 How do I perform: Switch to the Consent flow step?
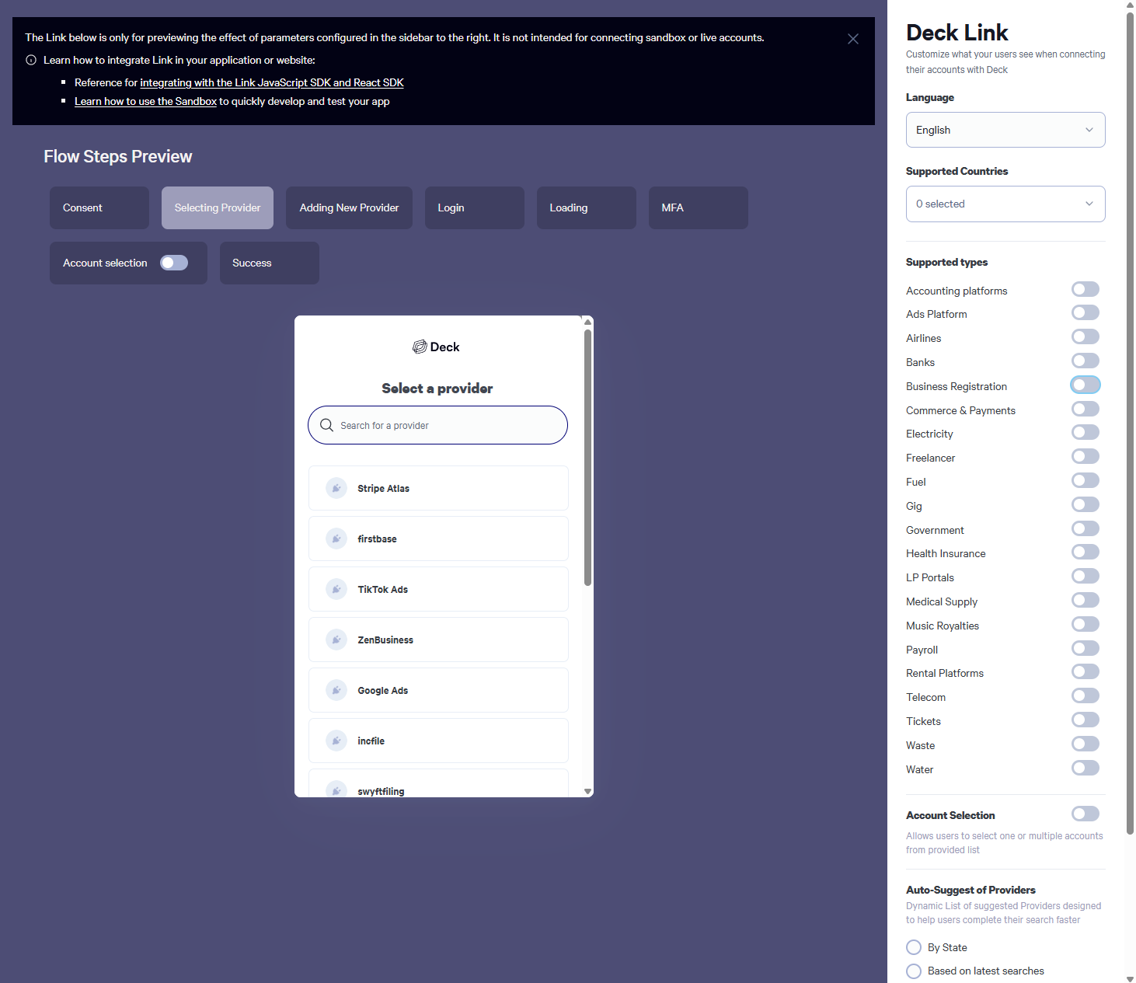coord(99,207)
